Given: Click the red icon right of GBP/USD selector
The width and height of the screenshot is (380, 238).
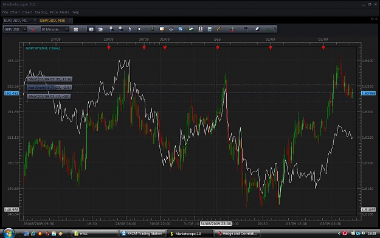Looking at the screenshot, I should pyautogui.click(x=32, y=29).
